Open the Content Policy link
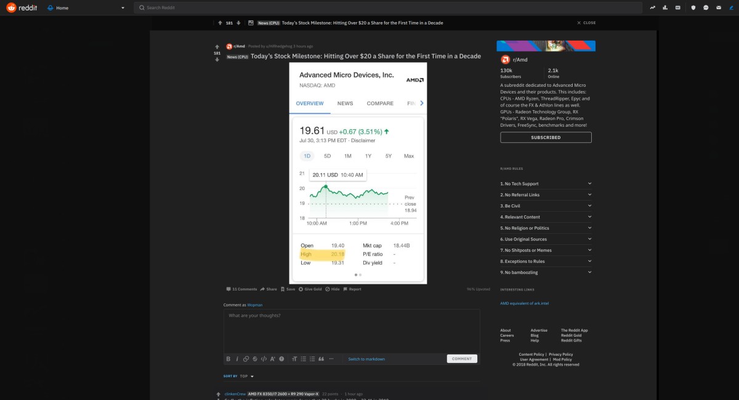 (531, 354)
